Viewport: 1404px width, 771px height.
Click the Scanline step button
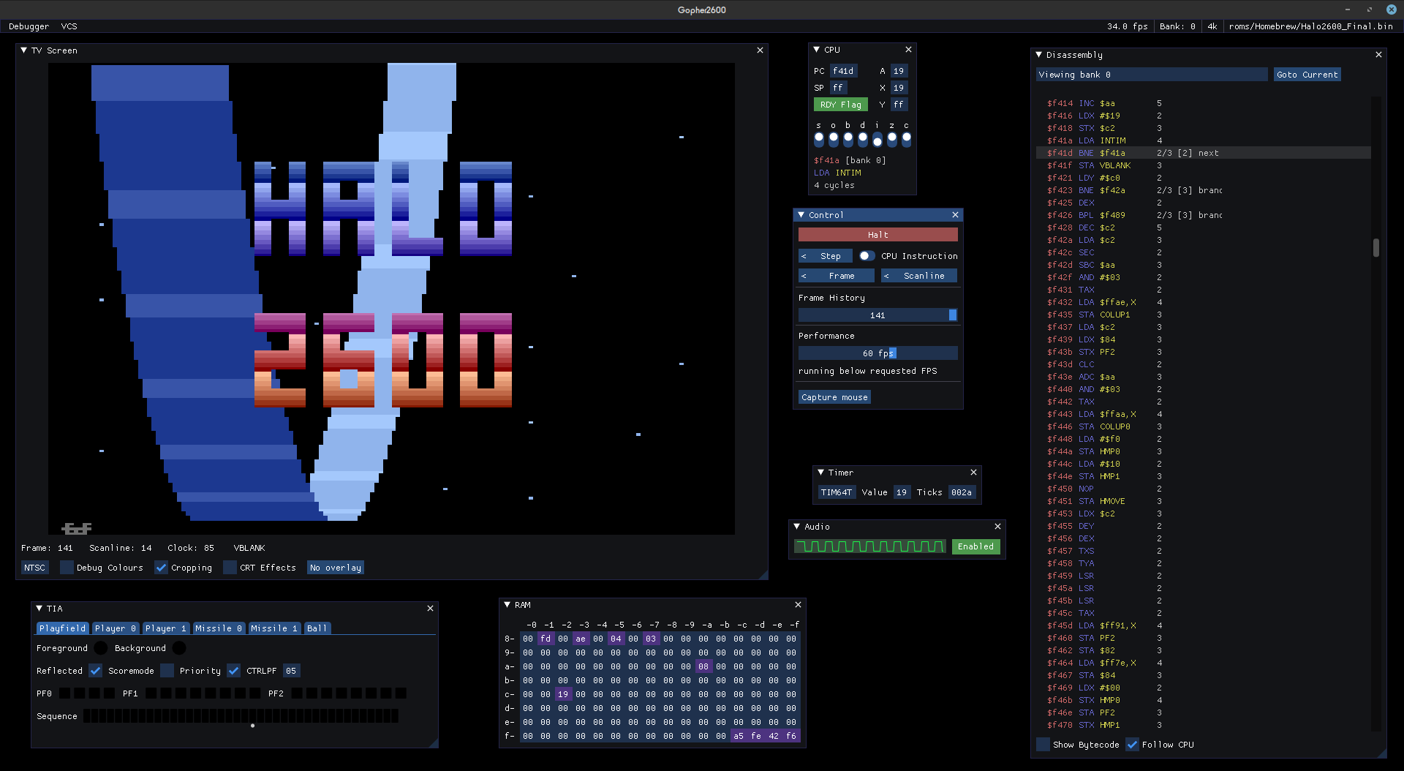tap(924, 276)
